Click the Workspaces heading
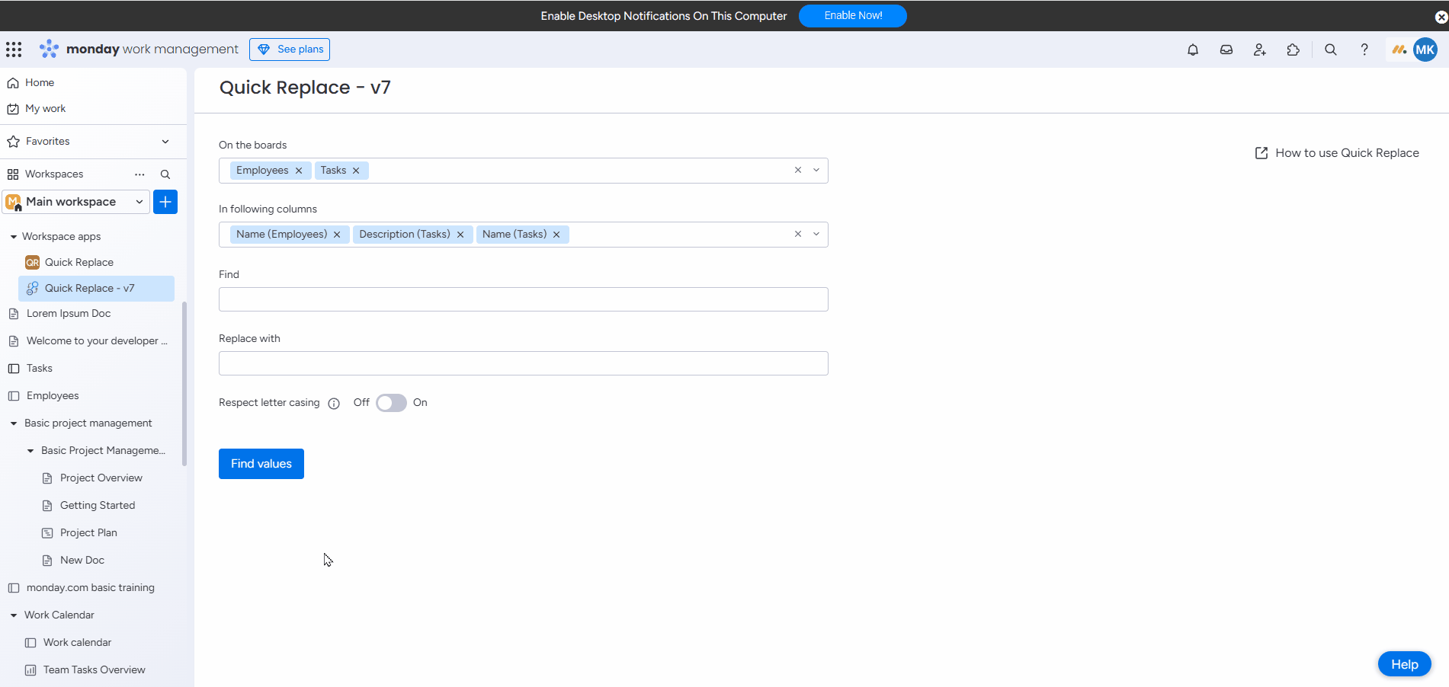The height and width of the screenshot is (687, 1449). (x=54, y=174)
